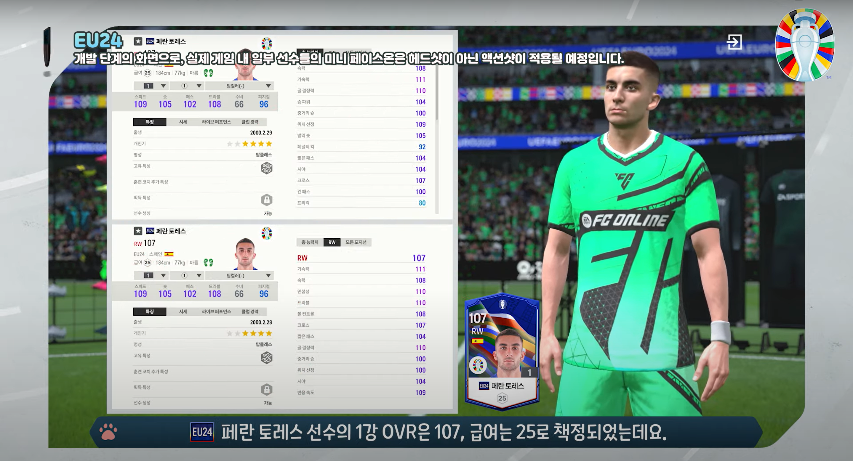Click the large UEFA Euro trophy logo

click(805, 45)
